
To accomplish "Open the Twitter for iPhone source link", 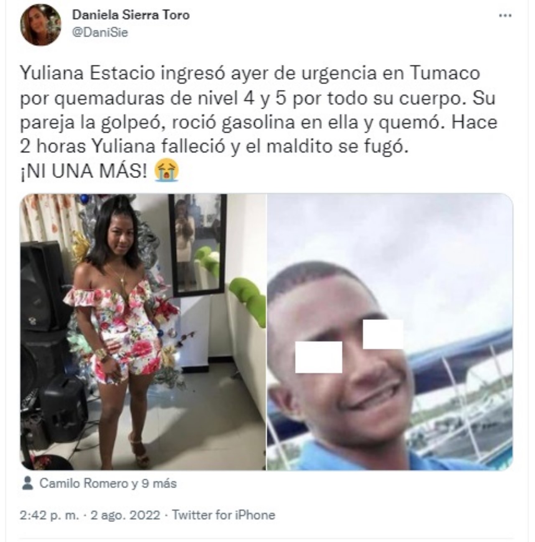I will click(x=224, y=515).
